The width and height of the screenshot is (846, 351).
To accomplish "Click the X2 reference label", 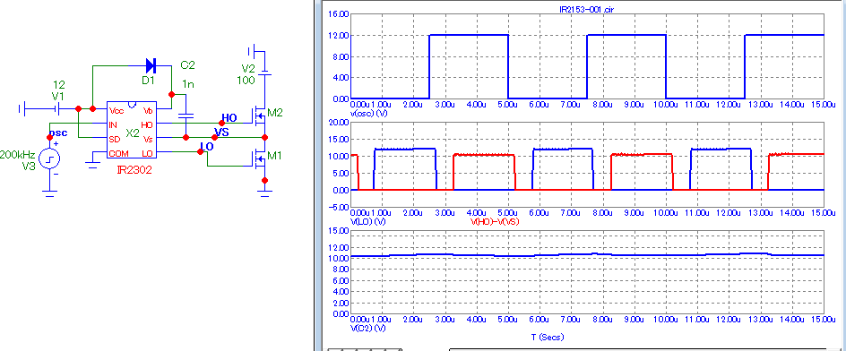I will pyautogui.click(x=134, y=133).
